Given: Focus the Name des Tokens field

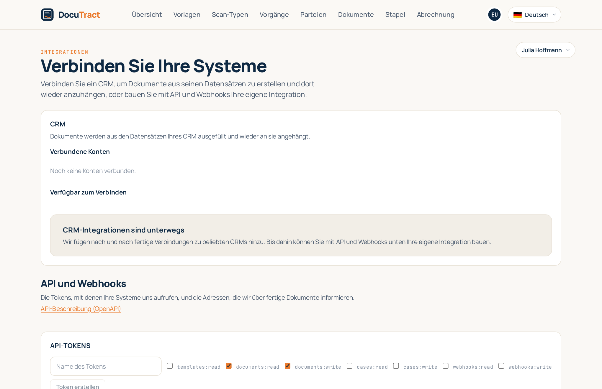Looking at the screenshot, I should click(x=106, y=366).
